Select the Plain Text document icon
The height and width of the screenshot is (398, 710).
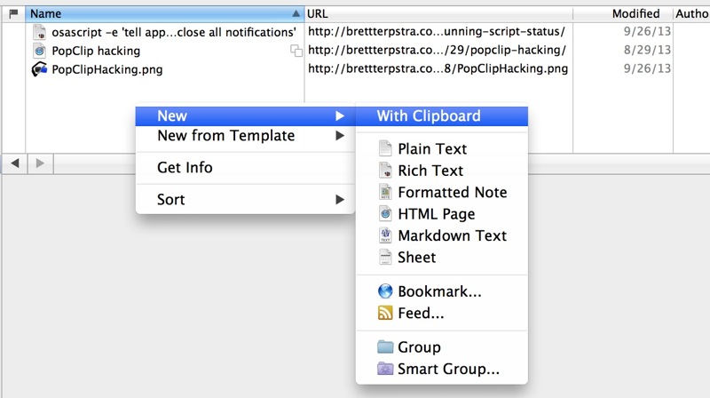tap(385, 148)
